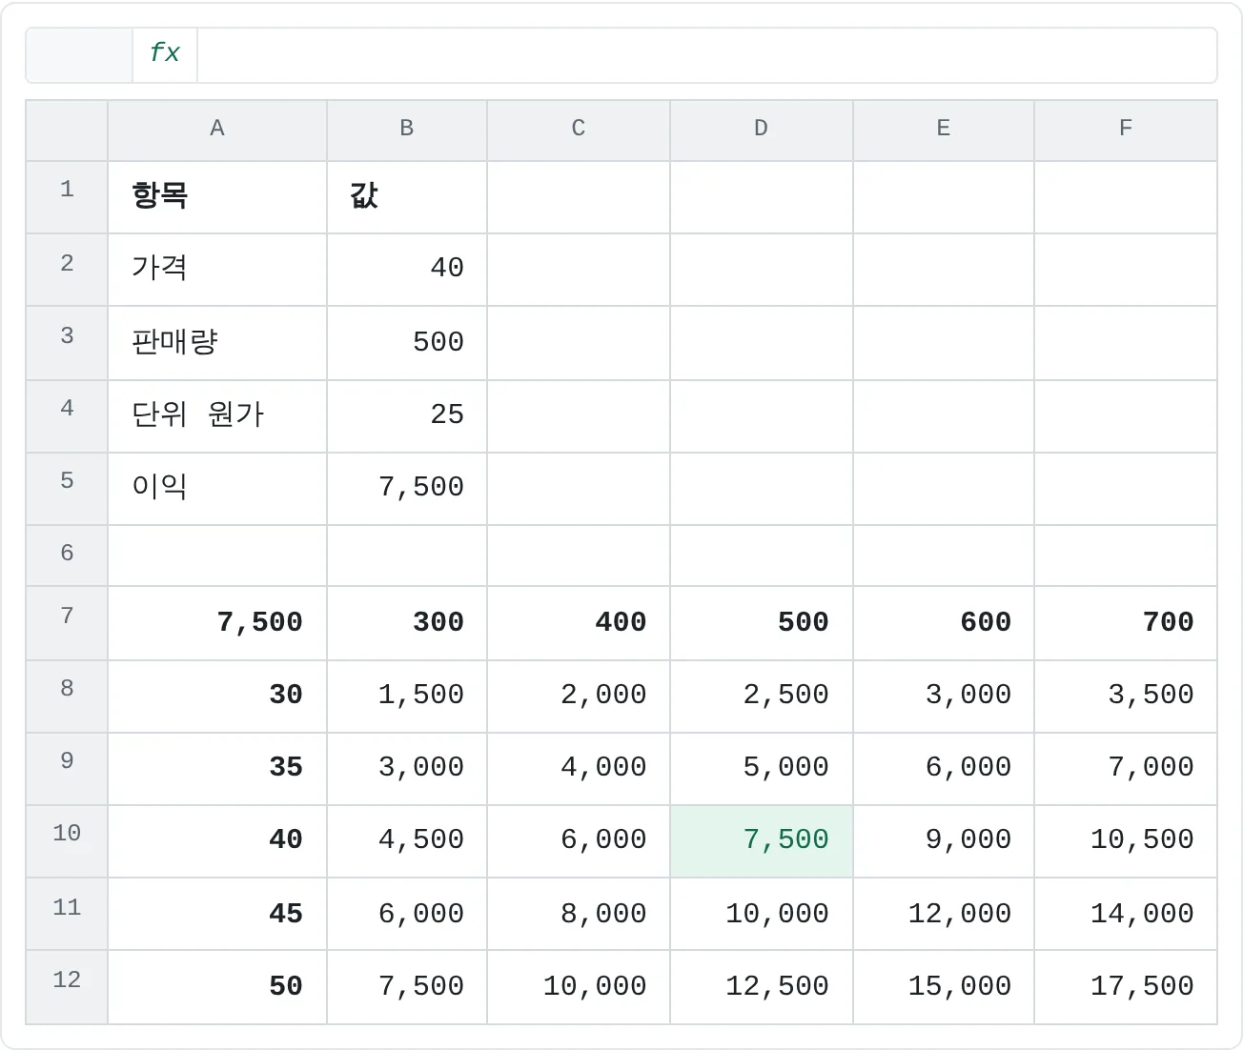This screenshot has width=1243, height=1050.
Task: Select the 이익 label cell
Action: [x=217, y=489]
